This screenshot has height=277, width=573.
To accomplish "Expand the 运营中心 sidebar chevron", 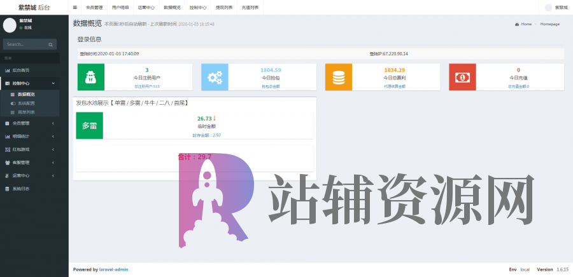I will pos(53,176).
